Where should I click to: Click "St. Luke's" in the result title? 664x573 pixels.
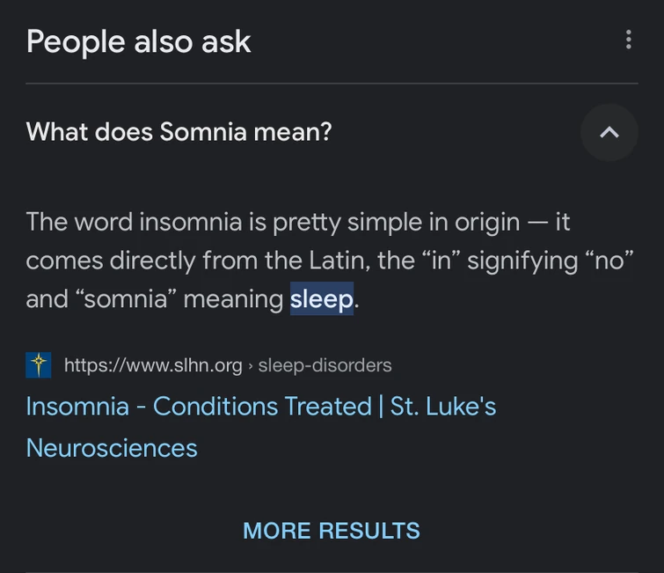point(443,407)
